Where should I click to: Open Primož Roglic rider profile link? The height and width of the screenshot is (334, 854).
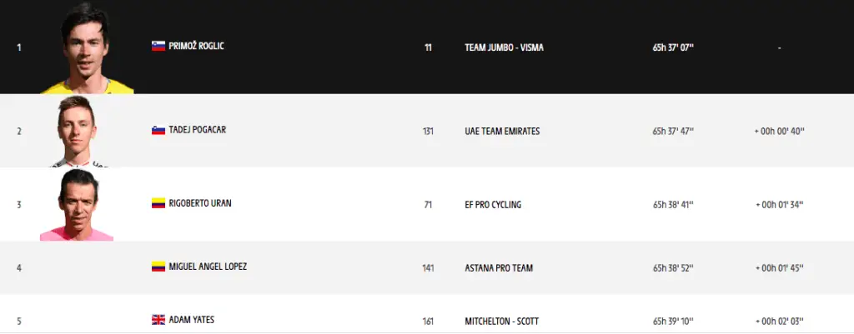[x=196, y=47]
